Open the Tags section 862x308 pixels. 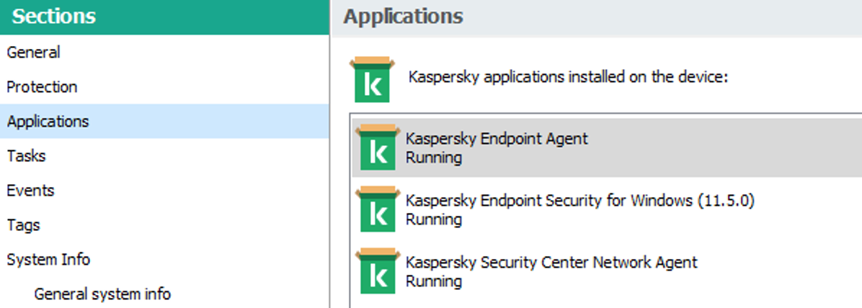tap(23, 225)
